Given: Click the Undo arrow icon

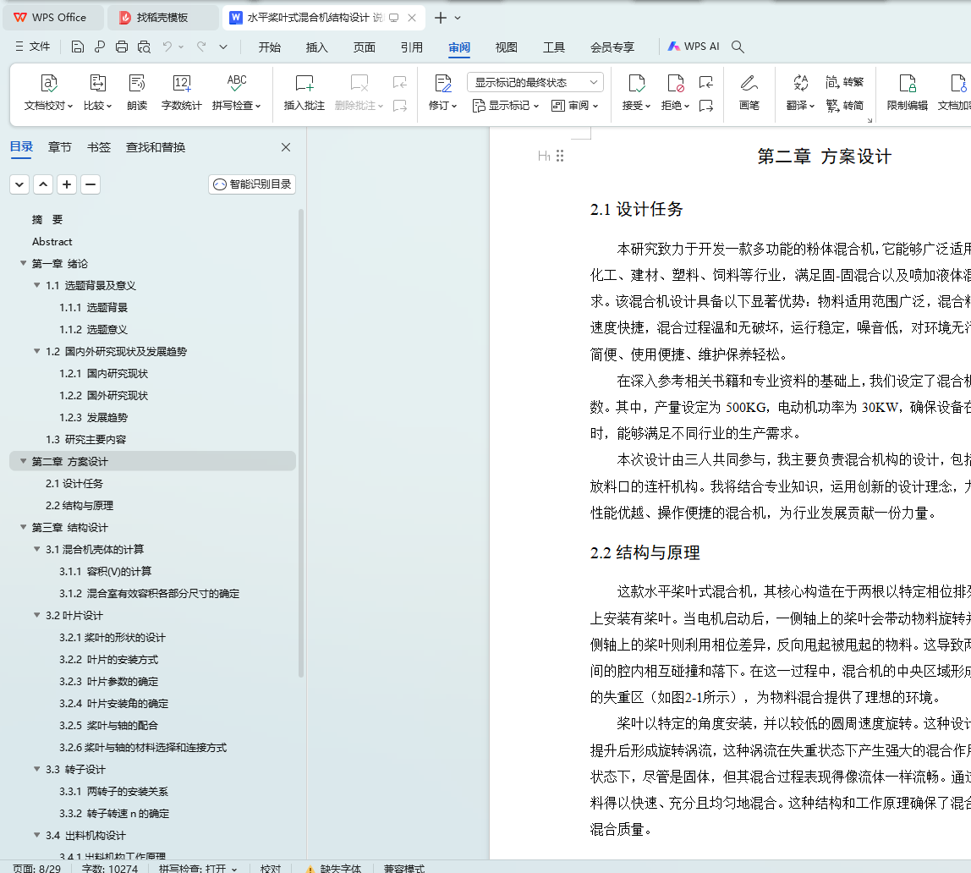Looking at the screenshot, I should [167, 47].
